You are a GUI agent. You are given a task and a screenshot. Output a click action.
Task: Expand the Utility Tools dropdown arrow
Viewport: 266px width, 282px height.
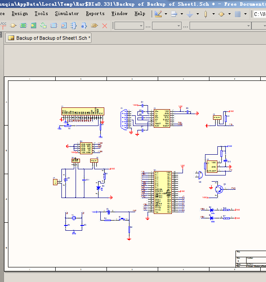click(x=166, y=14)
